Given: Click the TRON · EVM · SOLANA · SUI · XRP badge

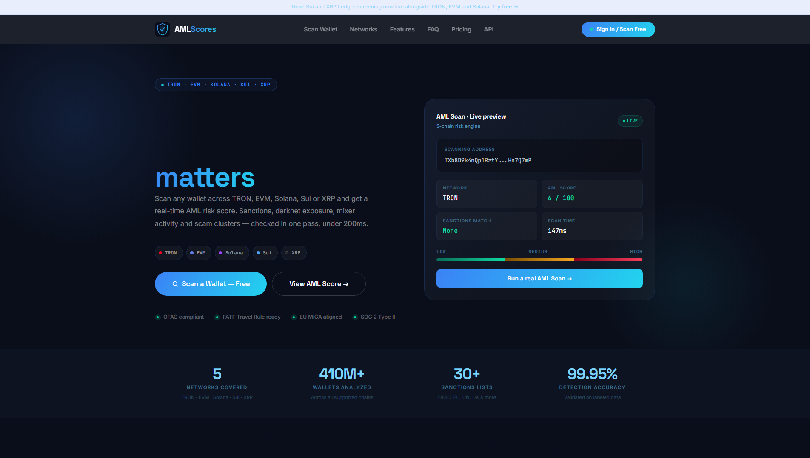Looking at the screenshot, I should tap(216, 85).
